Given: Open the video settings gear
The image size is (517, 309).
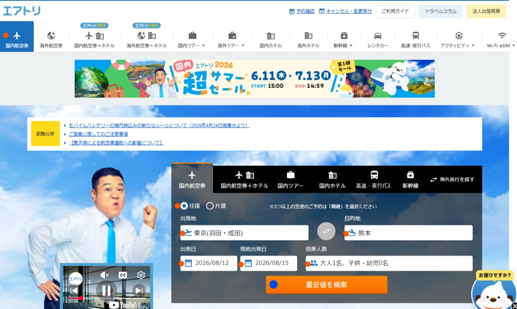Looking at the screenshot, I should point(141,275).
